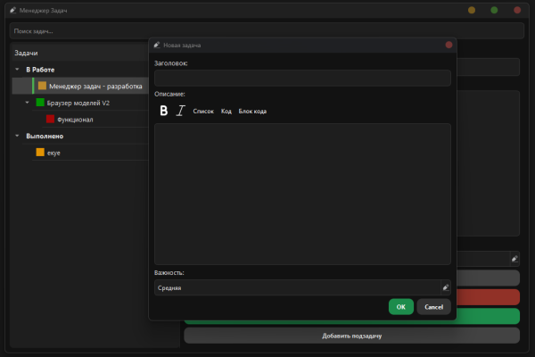Viewport: 535px width, 357px height.
Task: Insert list with Список button
Action: [203, 111]
